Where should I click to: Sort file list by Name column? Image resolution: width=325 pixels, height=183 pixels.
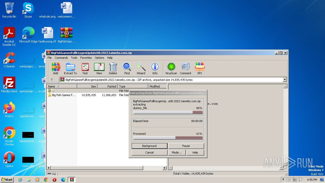coord(62,86)
